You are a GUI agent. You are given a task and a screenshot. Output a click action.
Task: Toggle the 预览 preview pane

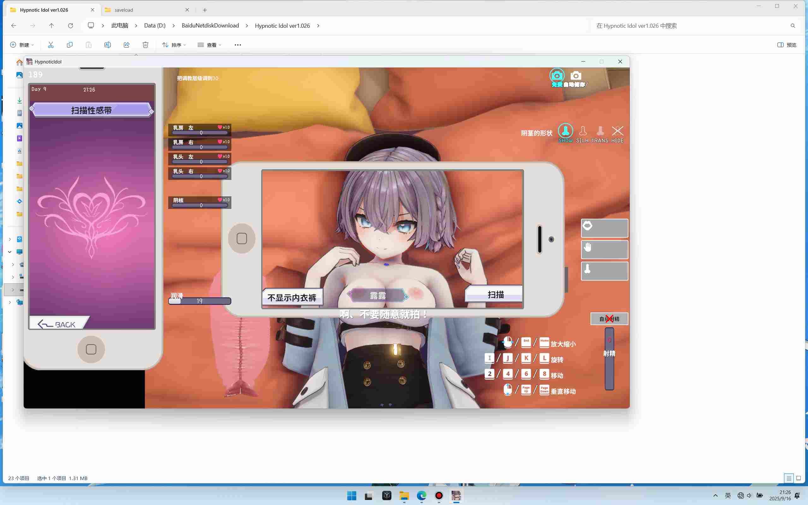coord(787,45)
